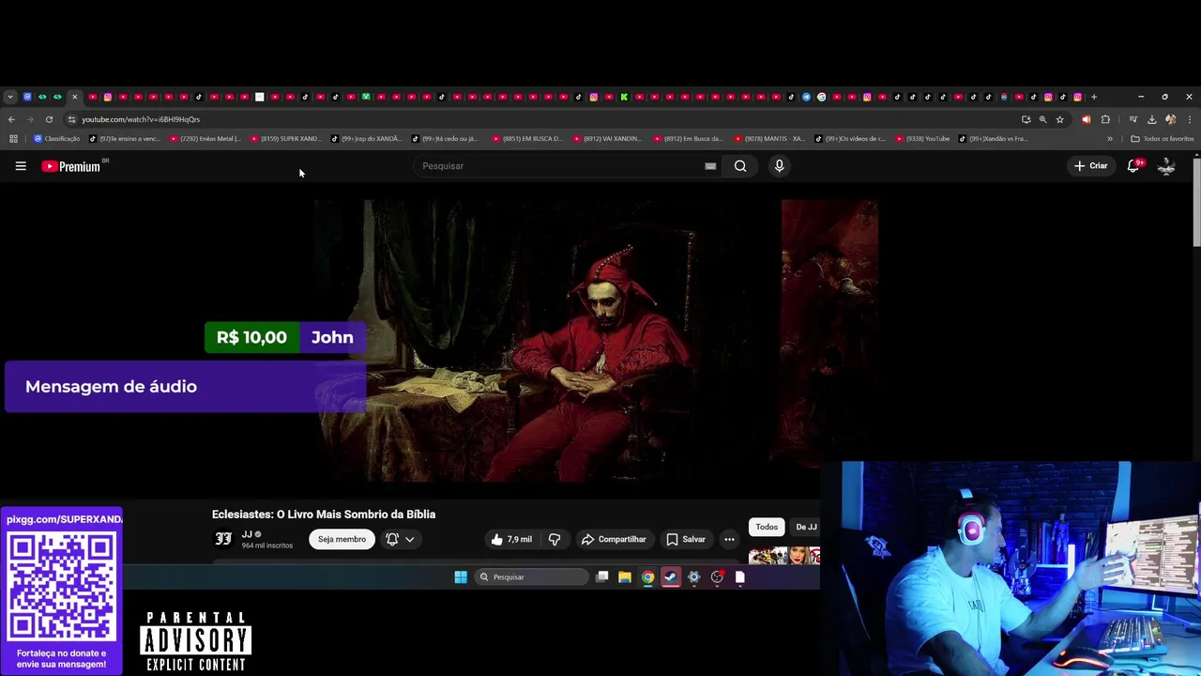This screenshot has width=1201, height=676.
Task: Open the tab search dropdown arrow
Action: click(x=10, y=97)
